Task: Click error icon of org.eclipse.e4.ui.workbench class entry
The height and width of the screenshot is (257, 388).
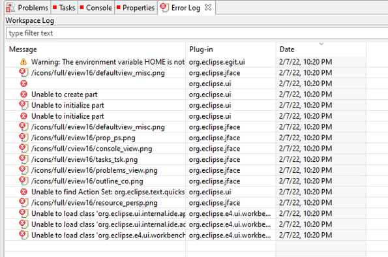Action: point(23,235)
